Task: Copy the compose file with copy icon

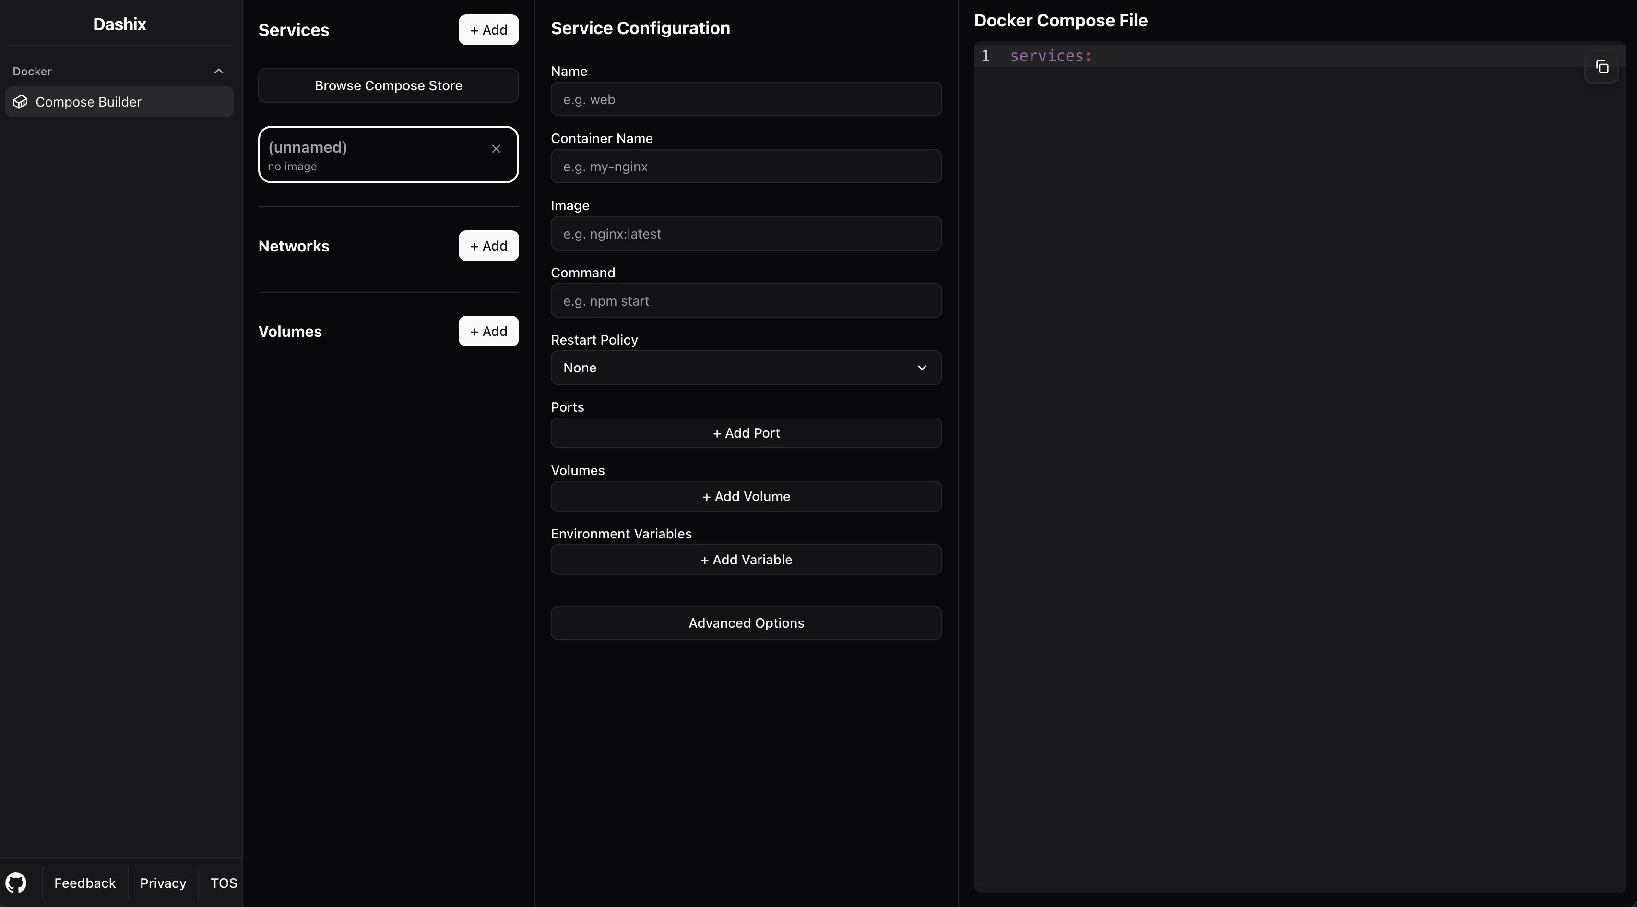Action: click(1601, 67)
